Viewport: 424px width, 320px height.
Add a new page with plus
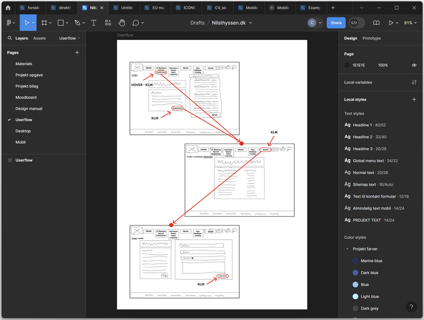click(x=77, y=53)
